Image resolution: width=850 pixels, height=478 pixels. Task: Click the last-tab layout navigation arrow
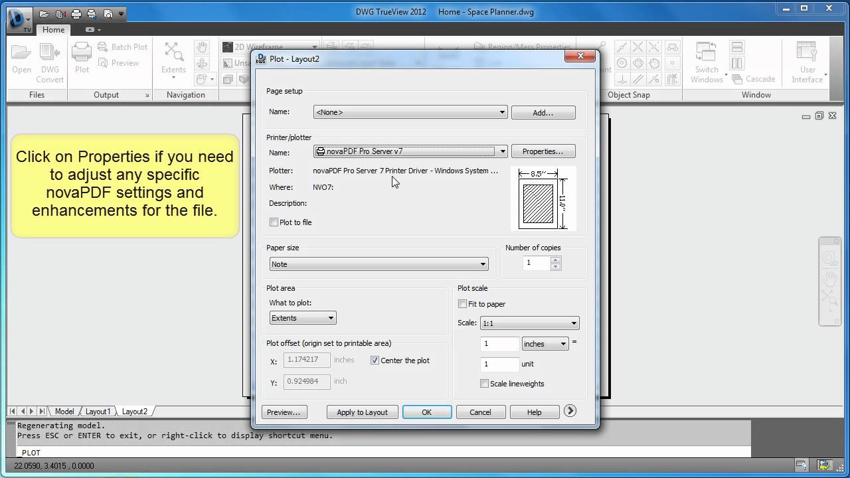tap(42, 412)
